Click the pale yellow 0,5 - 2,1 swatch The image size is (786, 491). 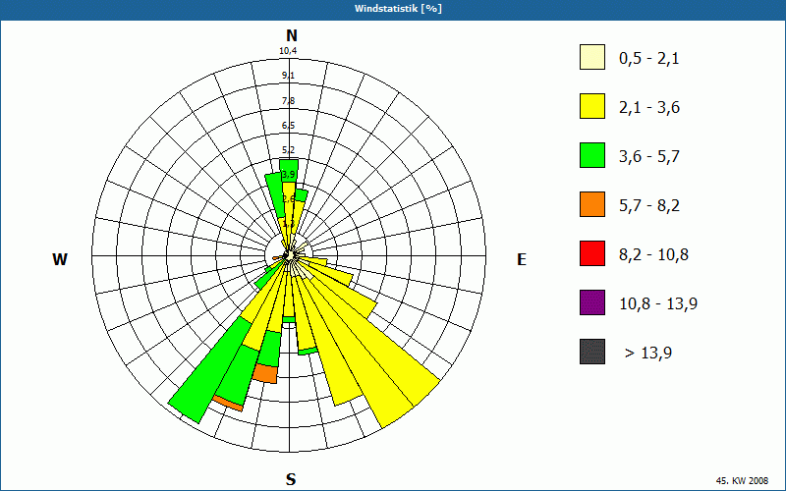click(592, 57)
